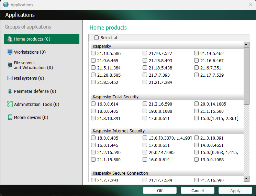
Task: Enable Internet Security version 21.2.16.590
Action: [93, 152]
